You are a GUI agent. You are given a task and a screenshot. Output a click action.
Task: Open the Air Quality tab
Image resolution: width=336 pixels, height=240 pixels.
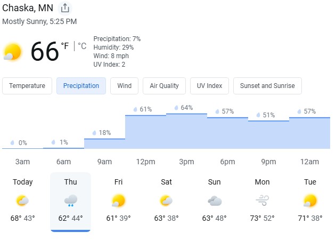pyautogui.click(x=164, y=86)
